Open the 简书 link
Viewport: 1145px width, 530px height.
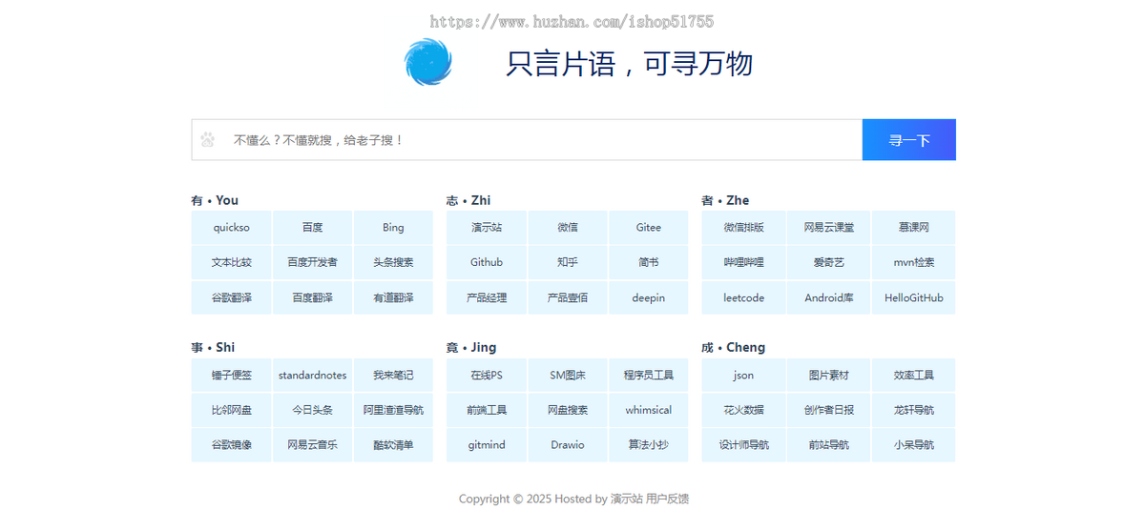tap(649, 262)
